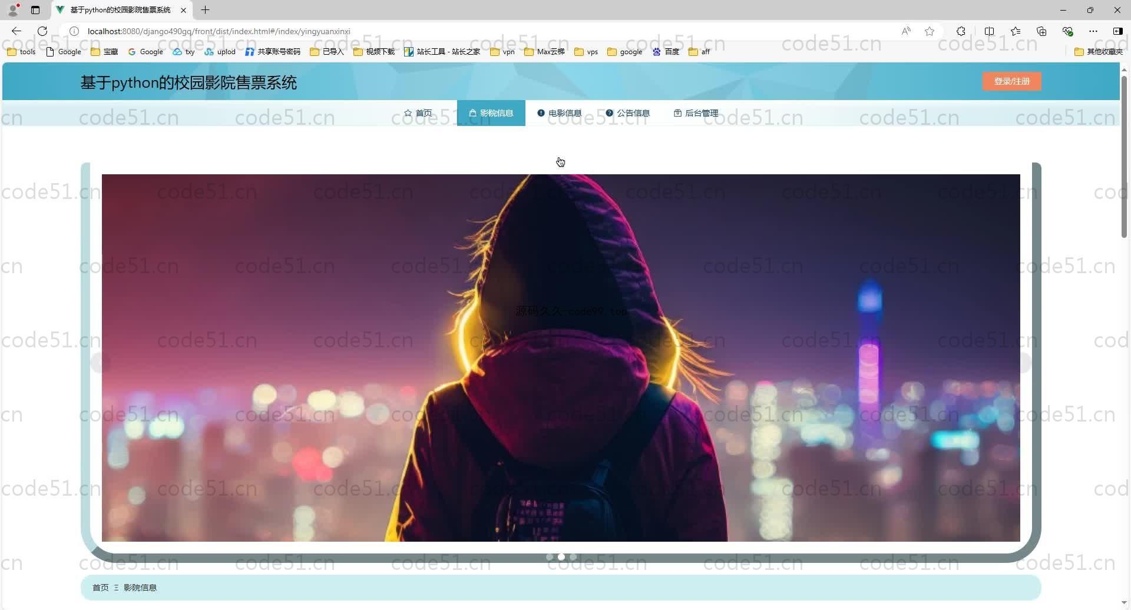Click the hooded figure banner image
The height and width of the screenshot is (610, 1131).
tap(561, 358)
